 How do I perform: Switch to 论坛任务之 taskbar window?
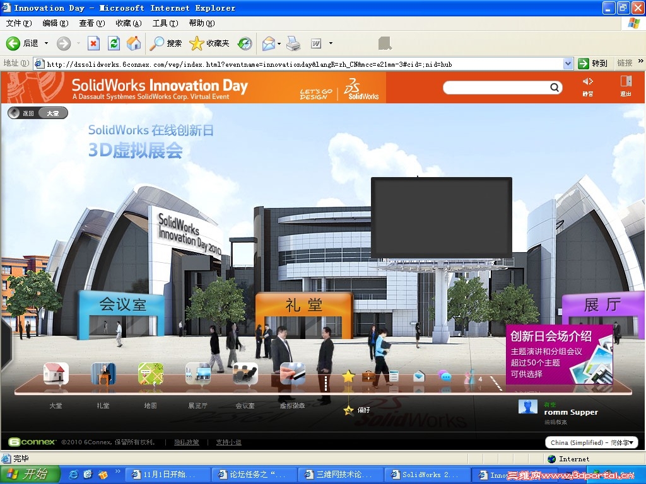click(x=254, y=475)
